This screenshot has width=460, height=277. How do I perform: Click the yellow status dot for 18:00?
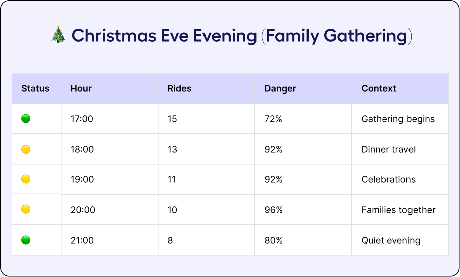tap(26, 149)
